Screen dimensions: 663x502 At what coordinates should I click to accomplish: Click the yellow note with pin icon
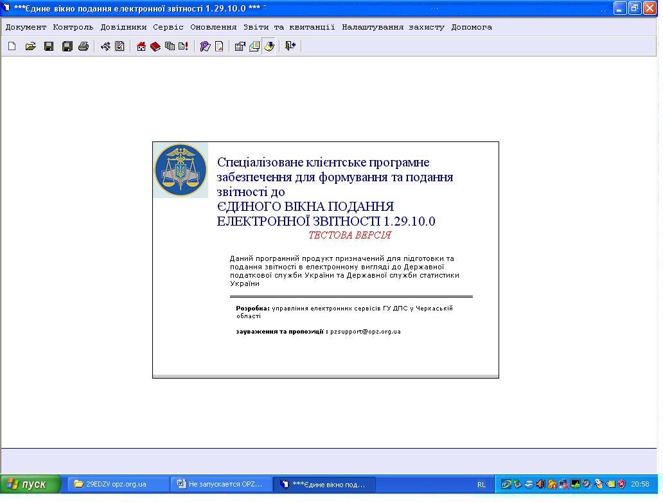(269, 46)
